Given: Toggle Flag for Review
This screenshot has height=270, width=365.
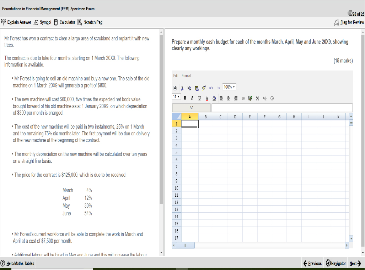Looking at the screenshot, I should (349, 22).
